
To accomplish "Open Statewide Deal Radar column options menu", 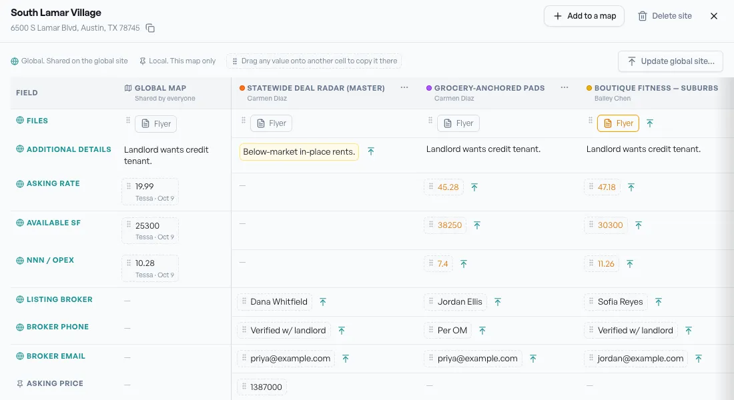I will coord(404,87).
